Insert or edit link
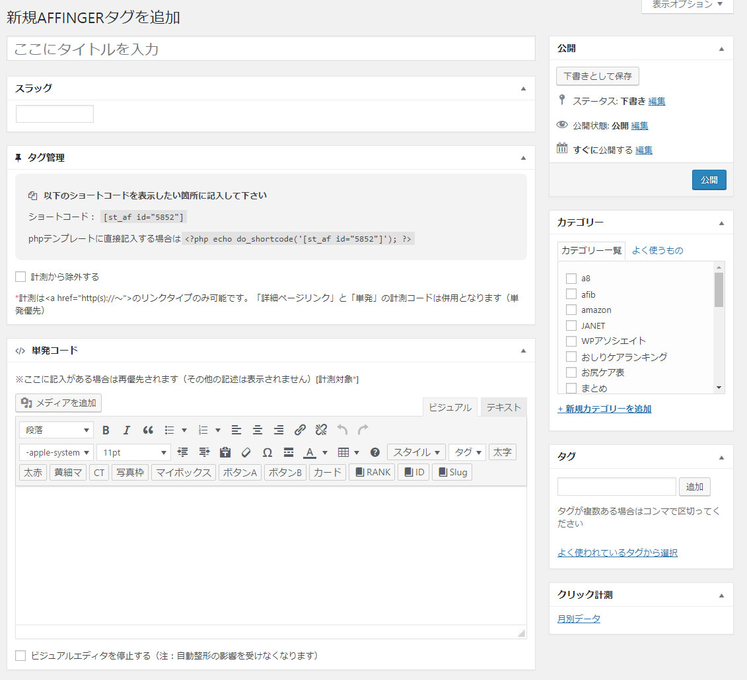Viewport: 747px width, 680px height. [x=300, y=430]
